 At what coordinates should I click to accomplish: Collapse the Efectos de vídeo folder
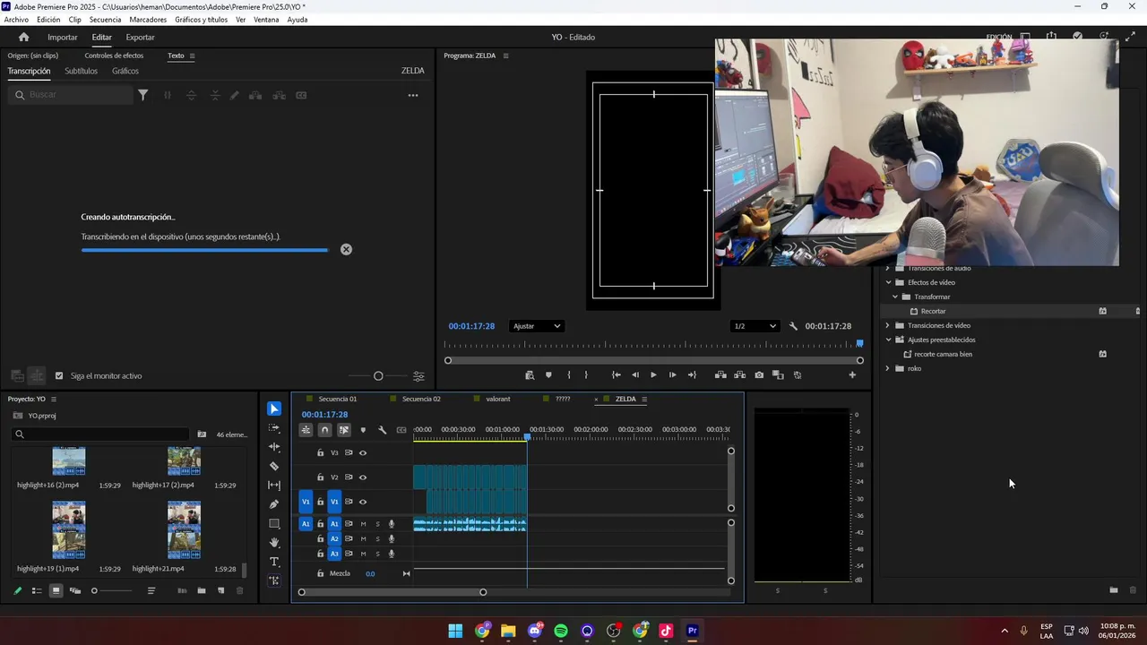pyautogui.click(x=888, y=282)
